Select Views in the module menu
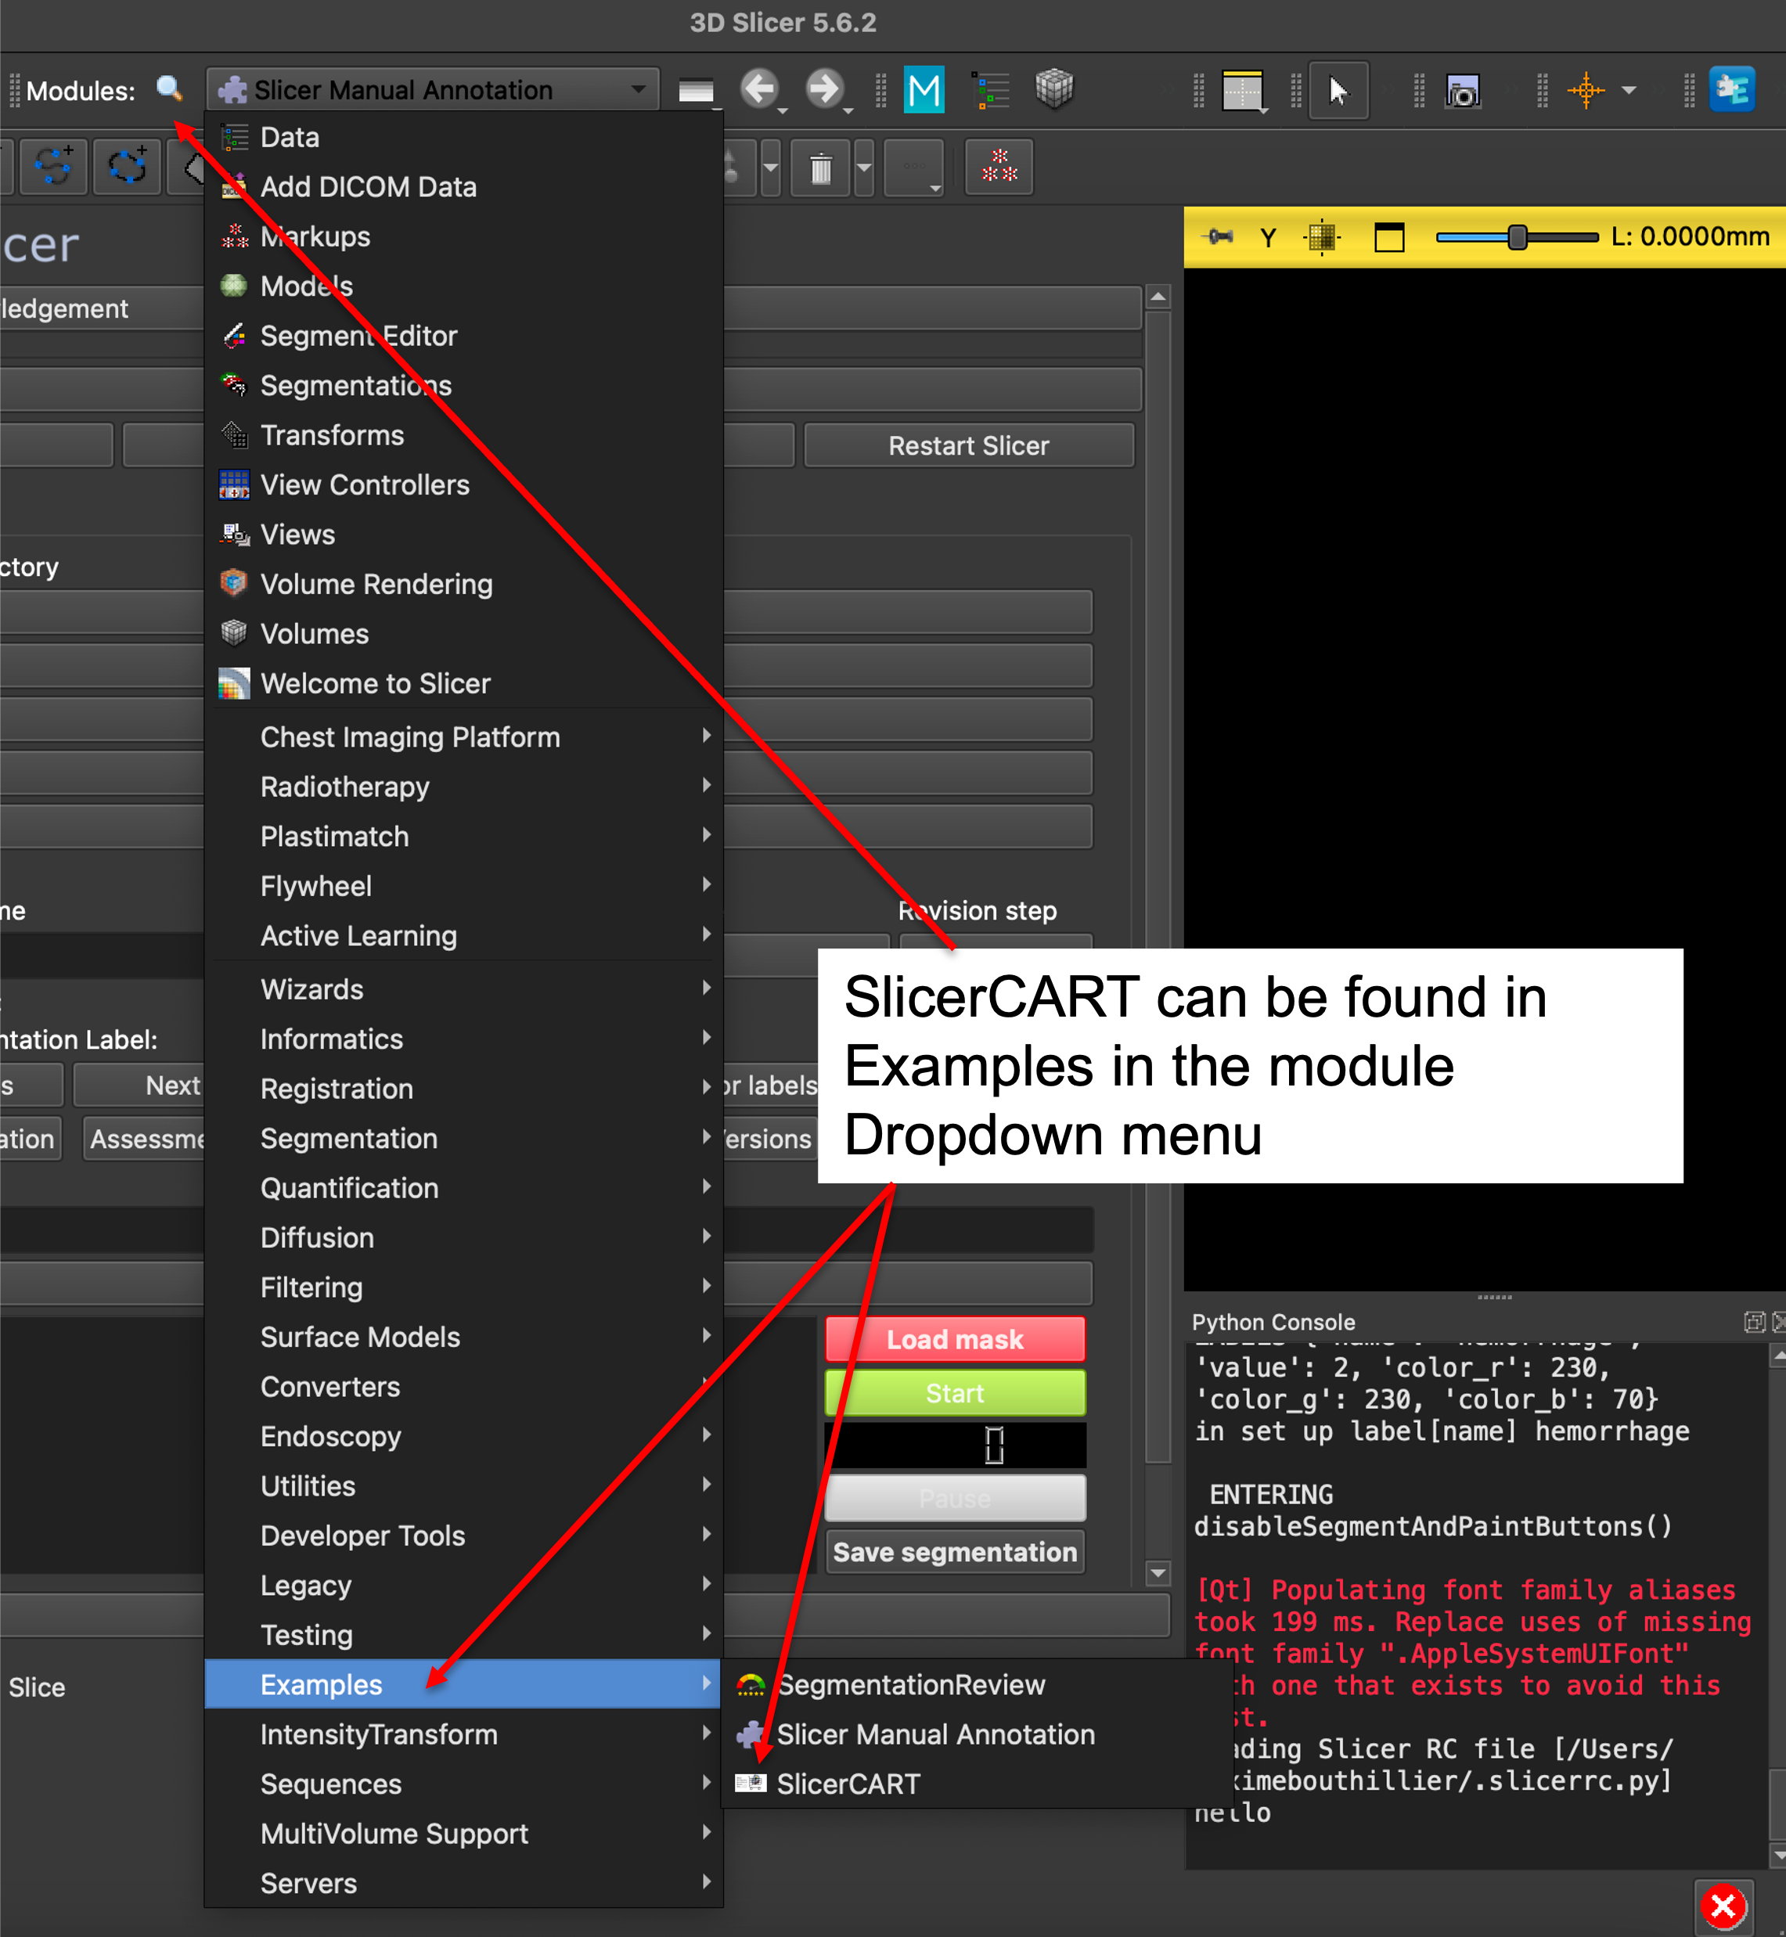The image size is (1786, 1937). (464, 535)
